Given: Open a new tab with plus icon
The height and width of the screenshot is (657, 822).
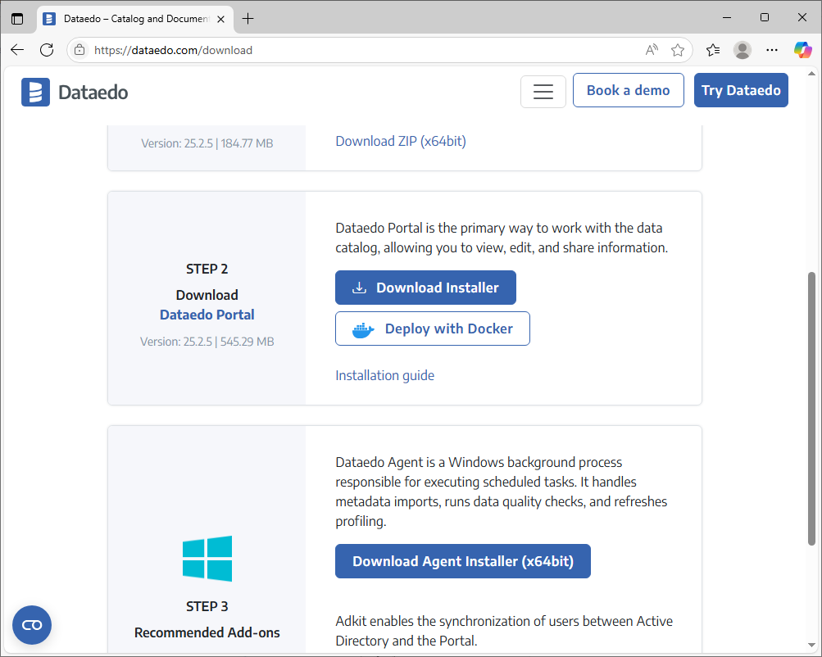Looking at the screenshot, I should 248,19.
